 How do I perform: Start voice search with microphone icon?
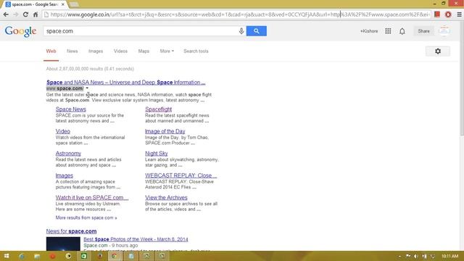[x=241, y=30]
